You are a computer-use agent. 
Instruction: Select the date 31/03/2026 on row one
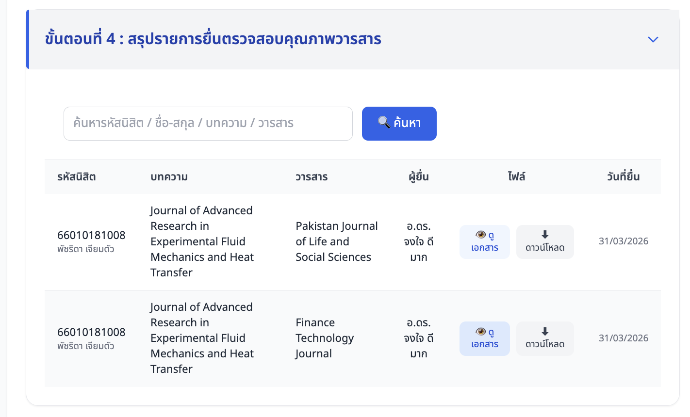623,241
